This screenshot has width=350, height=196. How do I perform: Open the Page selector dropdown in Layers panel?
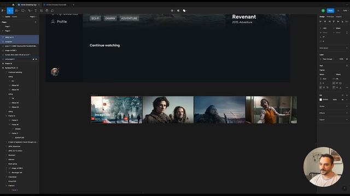tap(33, 17)
